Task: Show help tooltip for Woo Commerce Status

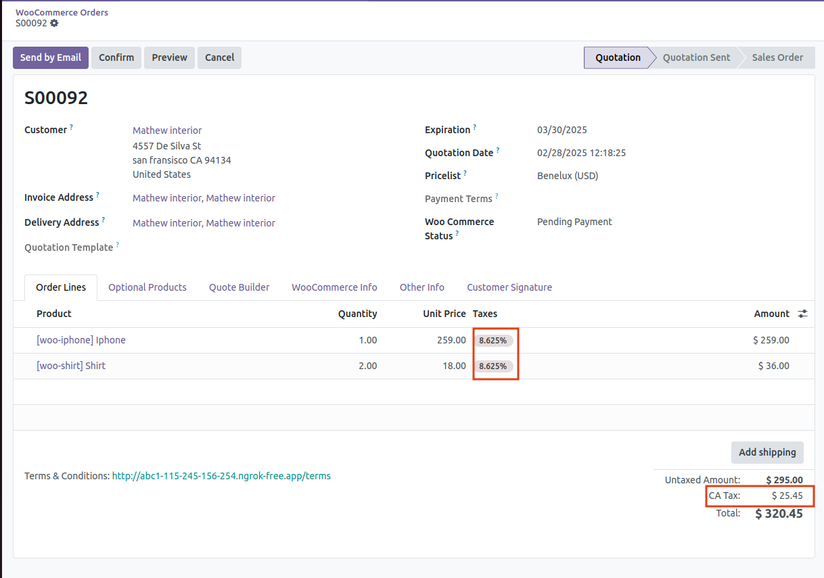Action: click(457, 233)
